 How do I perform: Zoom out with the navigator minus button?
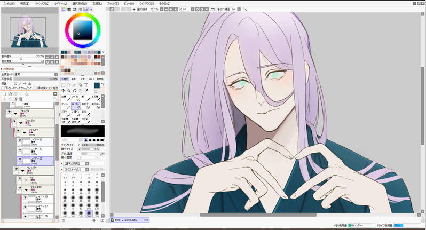48,57
